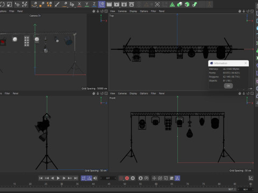Open View menu in Top viewport

click(112, 11)
